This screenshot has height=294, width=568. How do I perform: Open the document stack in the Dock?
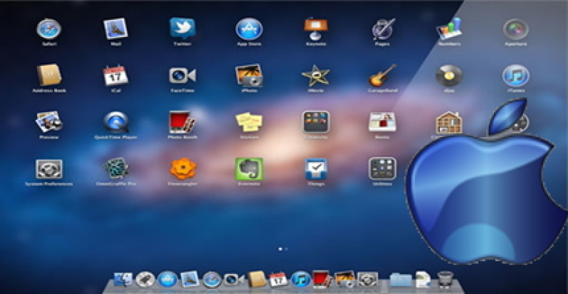click(x=423, y=279)
